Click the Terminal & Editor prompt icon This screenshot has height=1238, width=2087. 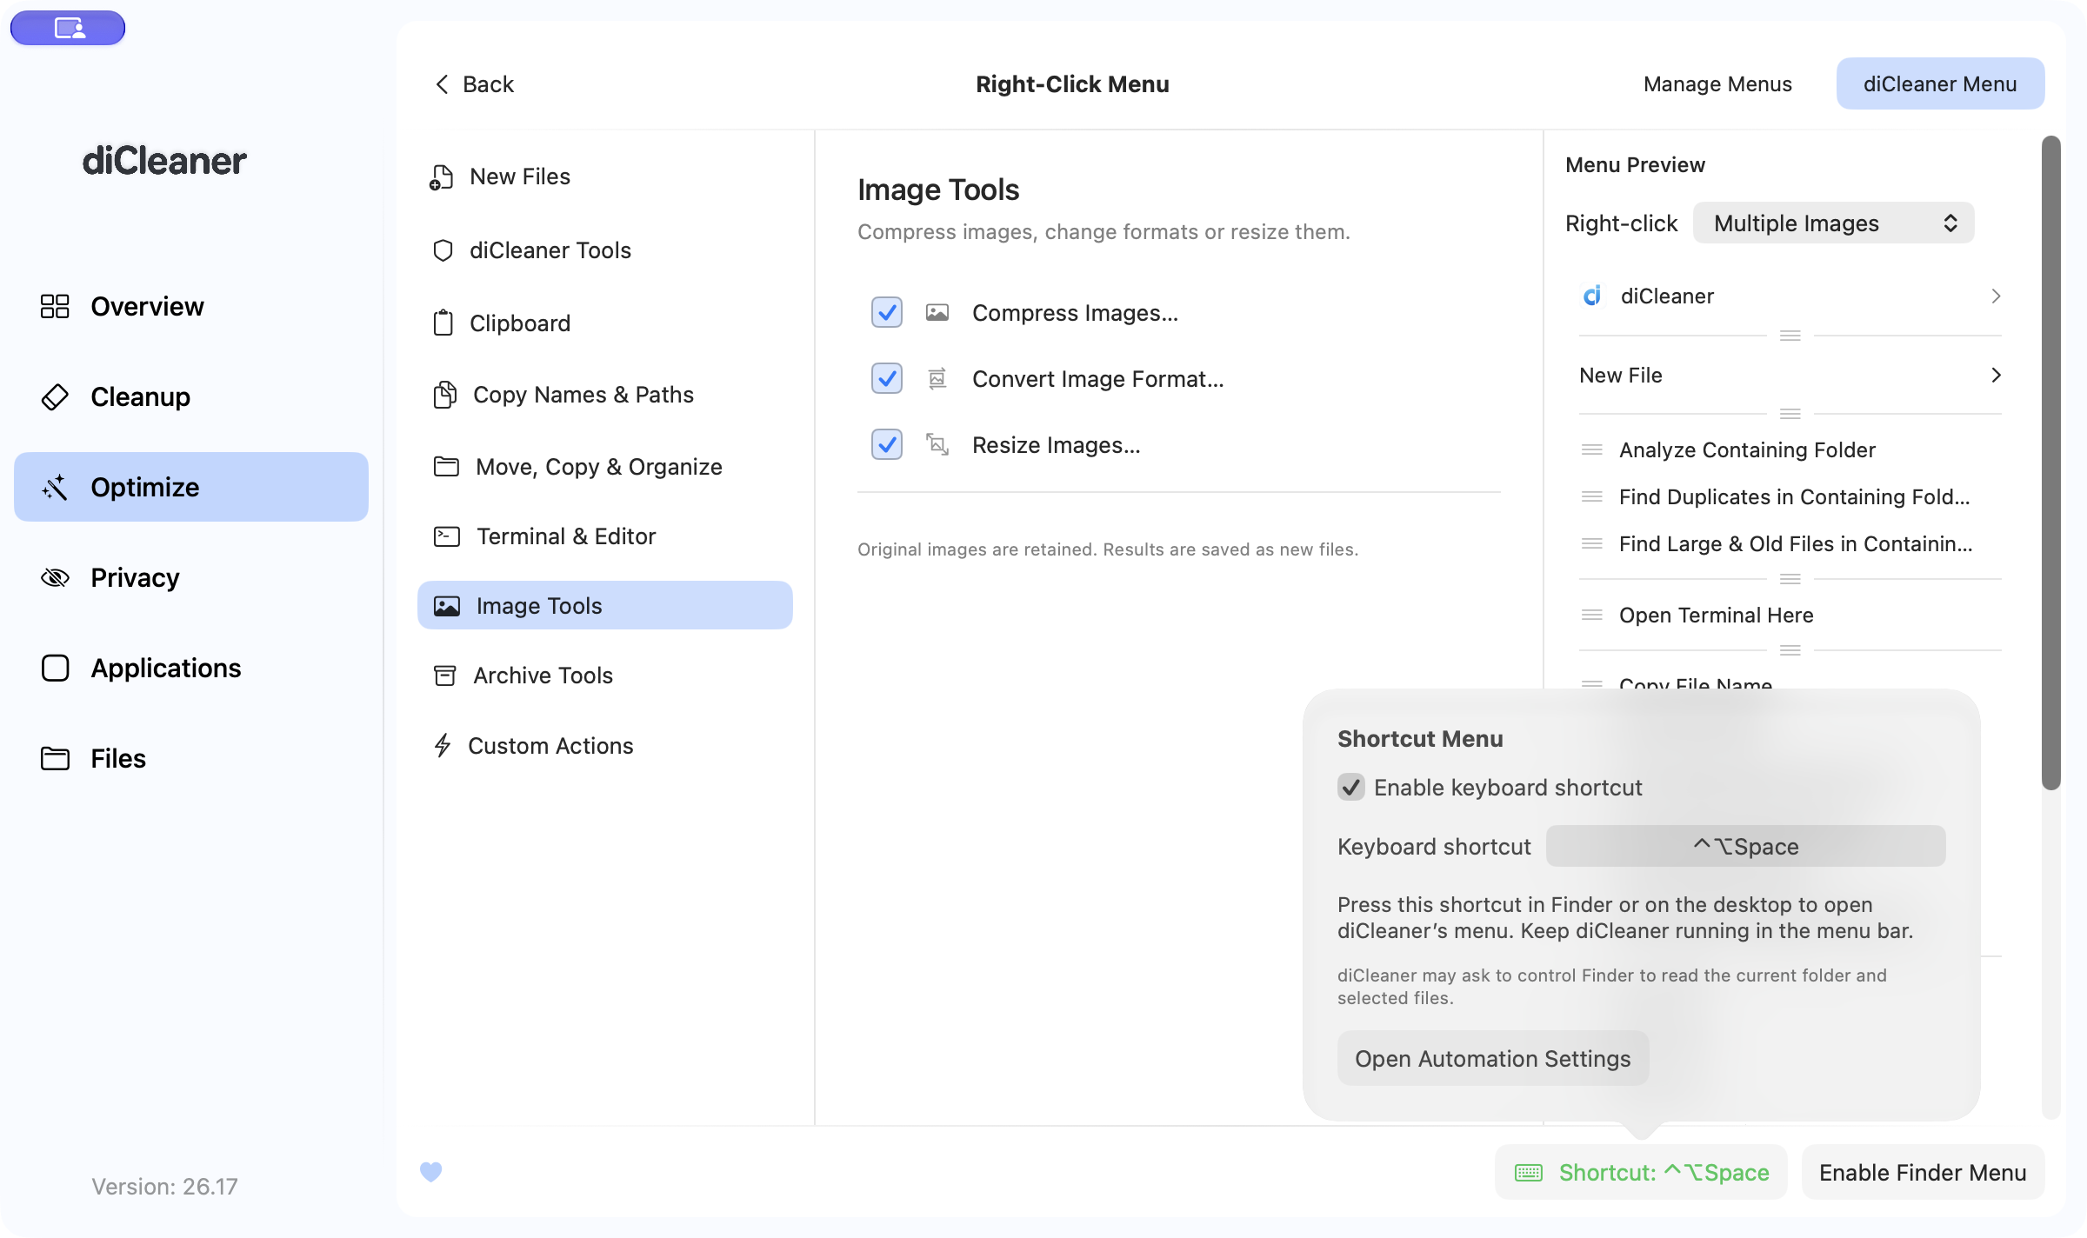click(446, 536)
